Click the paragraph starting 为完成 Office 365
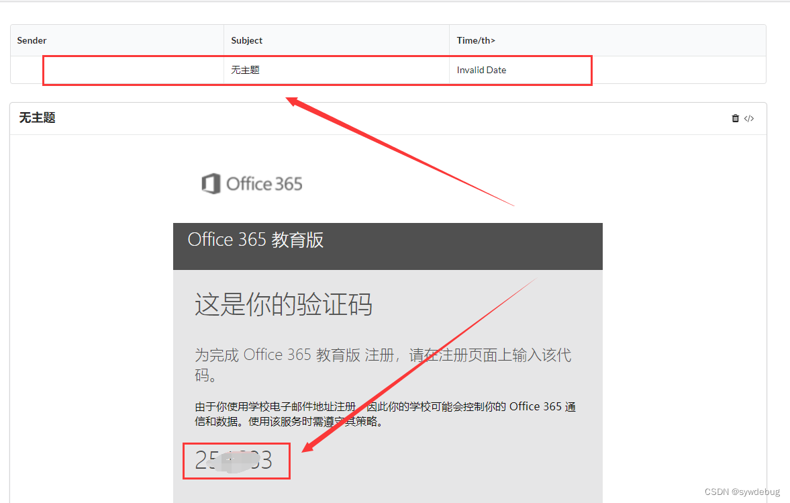Viewport: 790px width, 503px height. 383,365
